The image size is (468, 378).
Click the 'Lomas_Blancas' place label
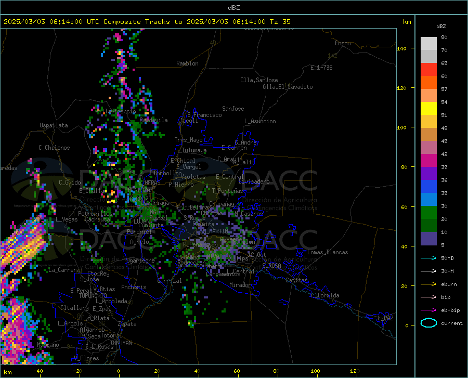coord(328,252)
